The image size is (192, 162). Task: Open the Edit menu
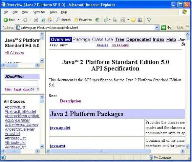pyautogui.click(x=15, y=12)
